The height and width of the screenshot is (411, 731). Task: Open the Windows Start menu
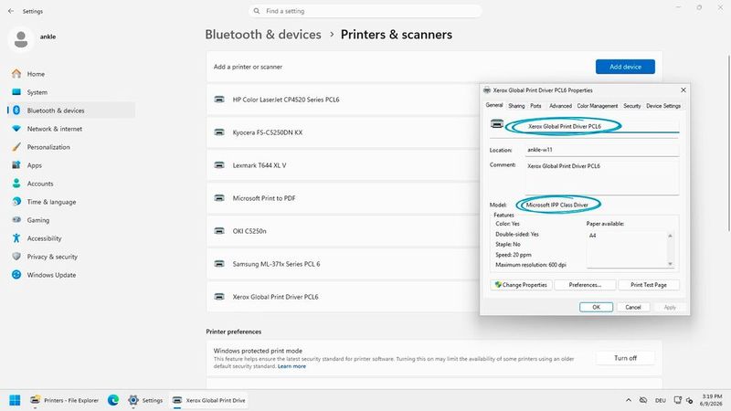pyautogui.click(x=15, y=400)
